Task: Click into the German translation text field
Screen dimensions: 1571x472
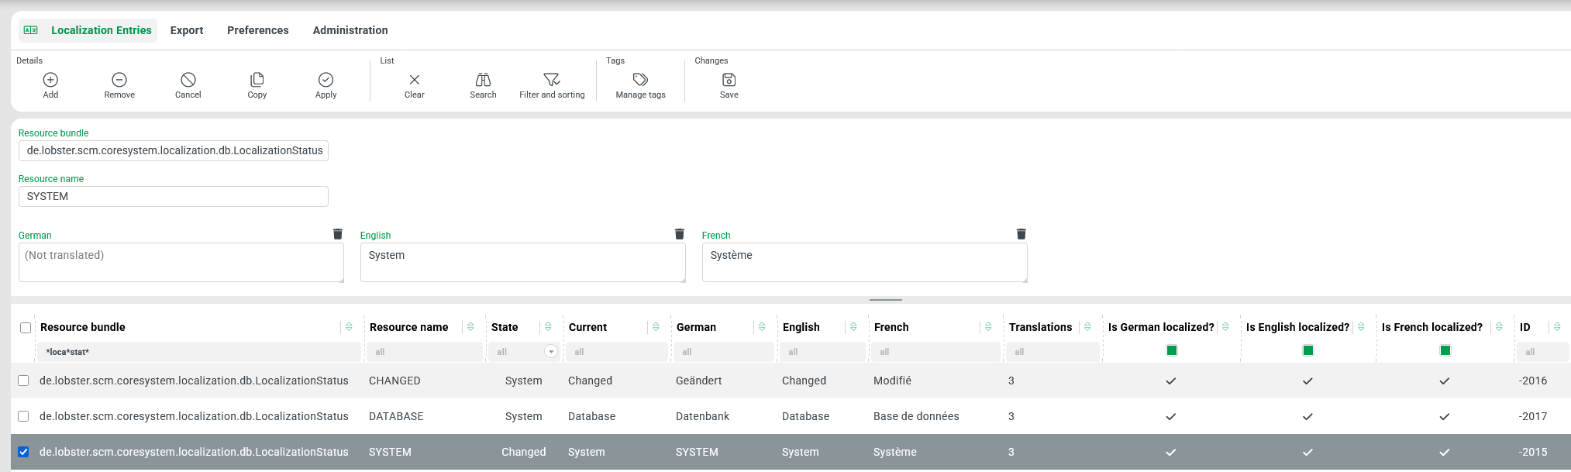Action: 181,263
